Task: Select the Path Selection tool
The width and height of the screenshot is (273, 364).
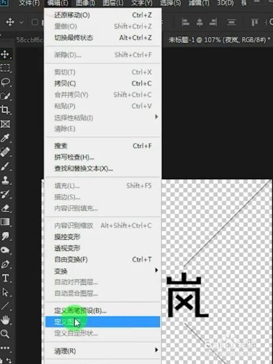Action: (x=5, y=292)
